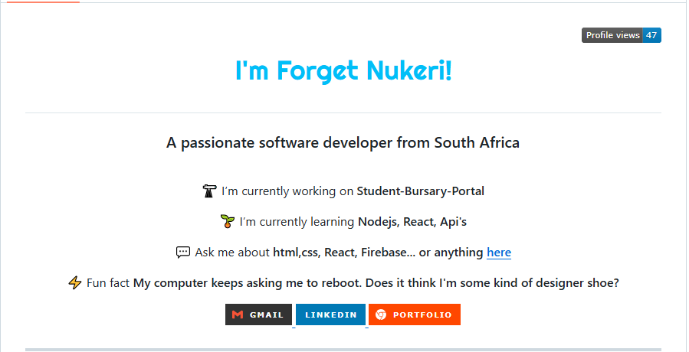Click the seedling emoji icon
Screen dimensions: 689x352
coord(227,222)
